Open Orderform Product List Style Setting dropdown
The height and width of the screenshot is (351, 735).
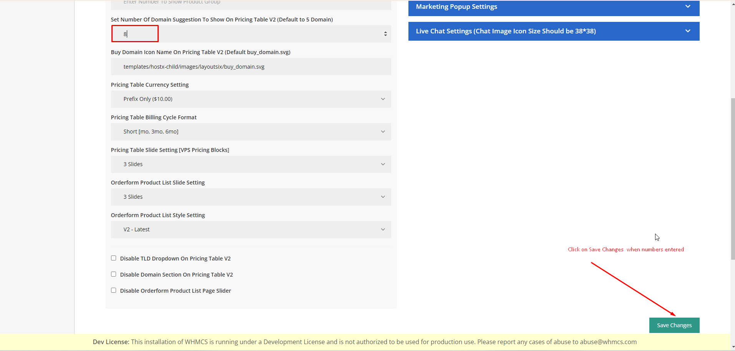(x=251, y=229)
